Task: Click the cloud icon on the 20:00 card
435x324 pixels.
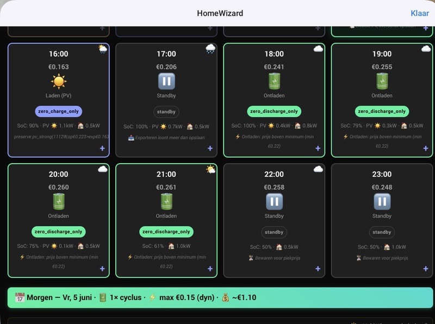Action: tap(103, 169)
